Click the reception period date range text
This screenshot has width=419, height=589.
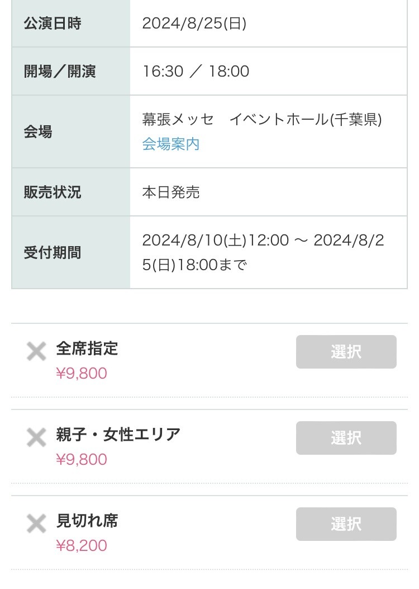tap(263, 252)
